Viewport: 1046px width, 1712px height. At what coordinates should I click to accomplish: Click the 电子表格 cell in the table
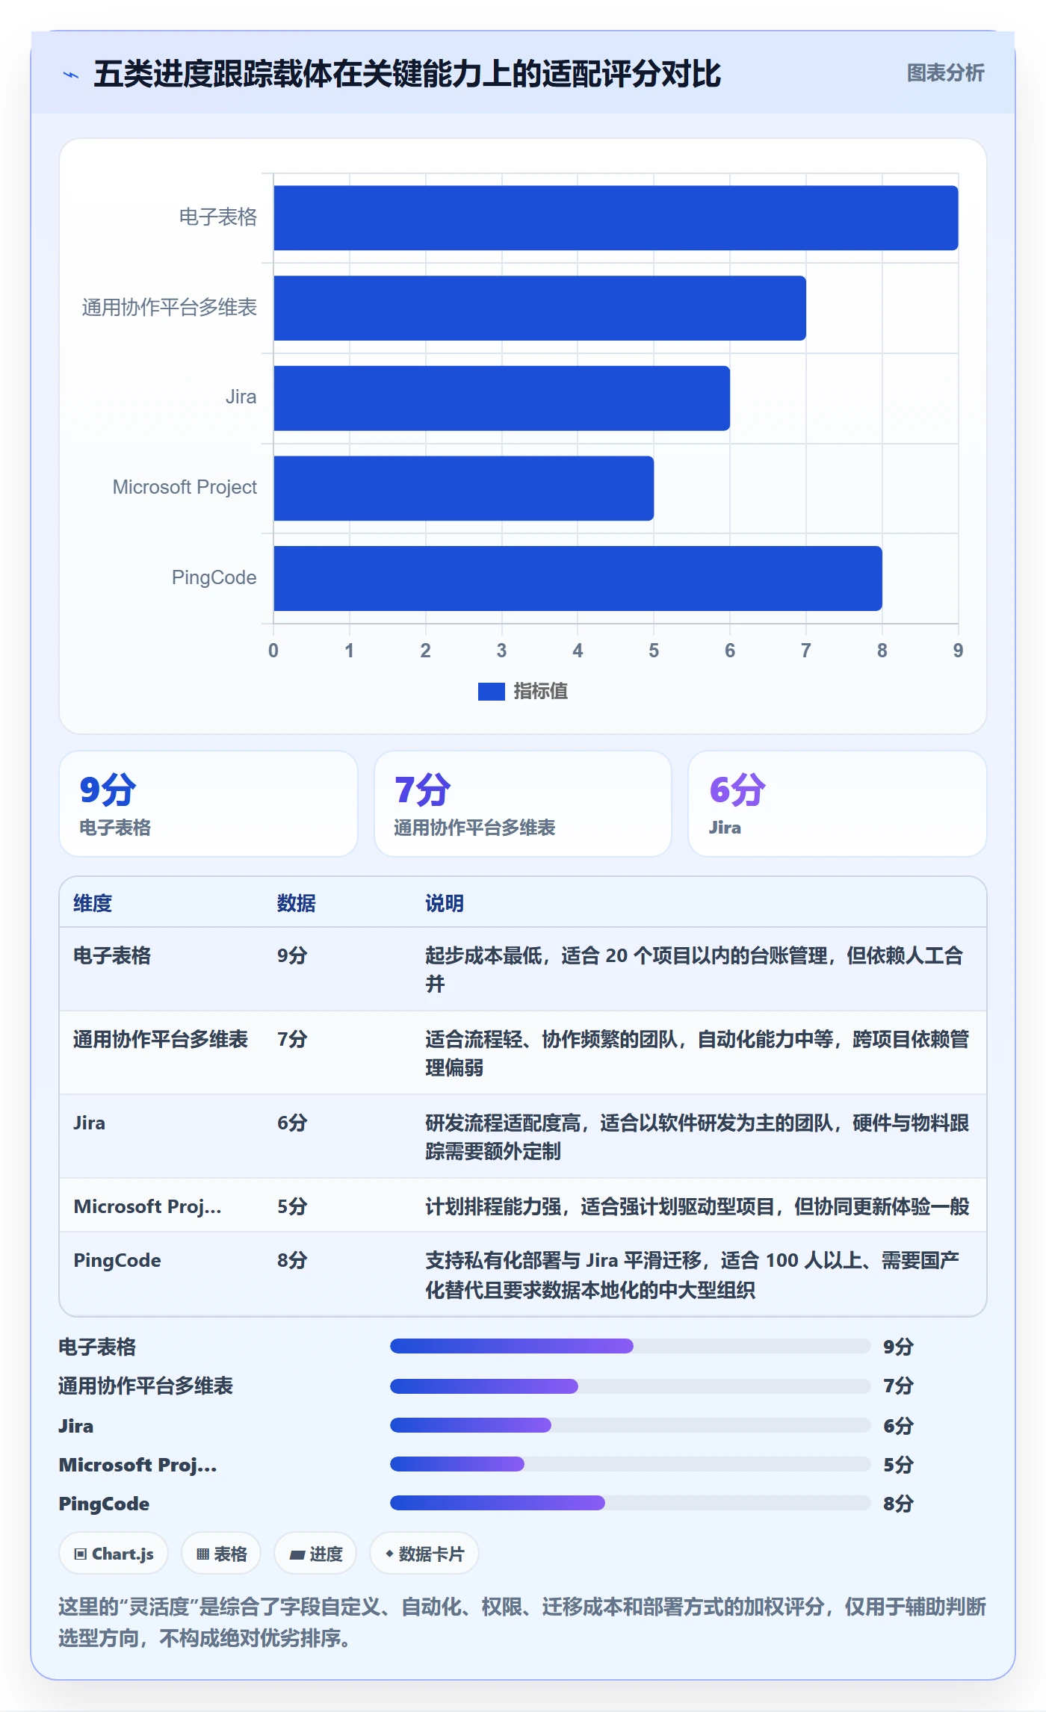(x=112, y=956)
